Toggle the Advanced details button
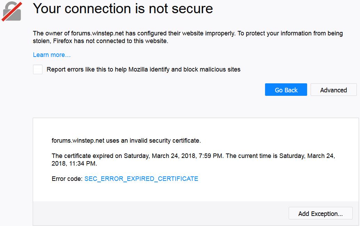The image size is (360, 226). click(333, 90)
